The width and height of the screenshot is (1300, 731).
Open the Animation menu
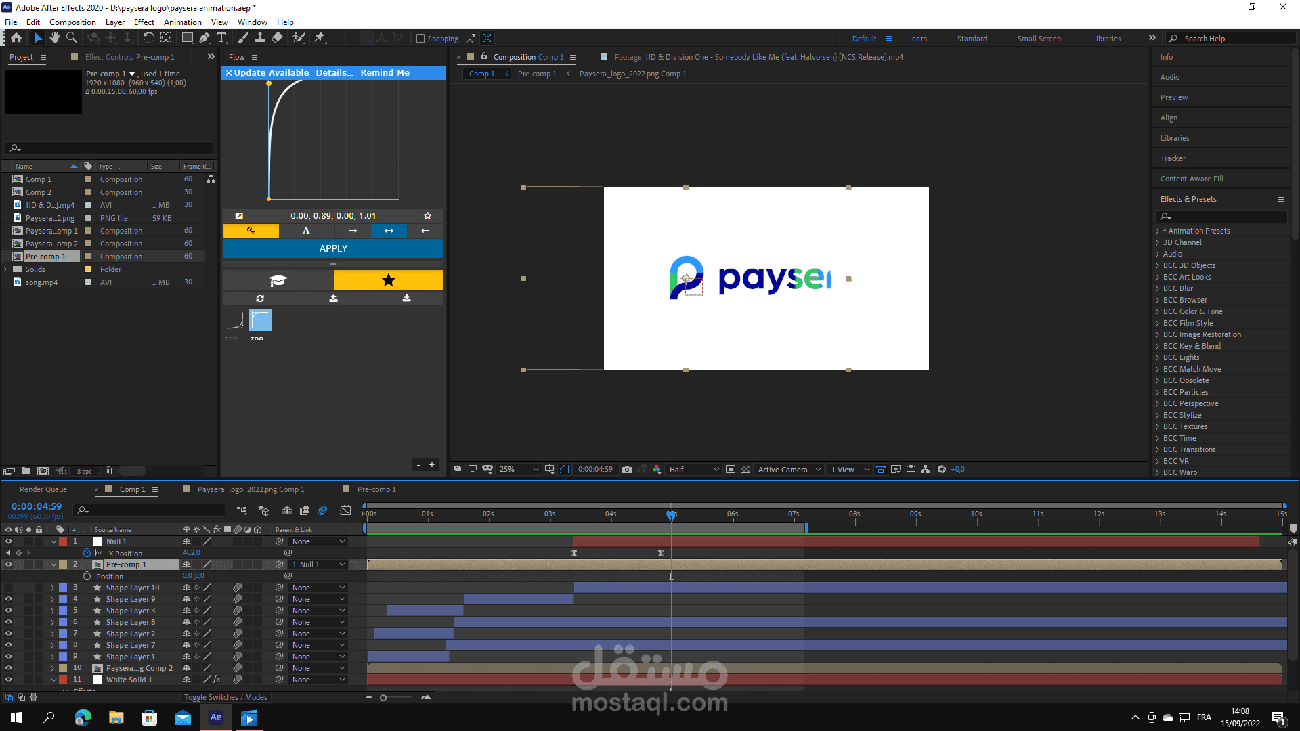pyautogui.click(x=182, y=22)
